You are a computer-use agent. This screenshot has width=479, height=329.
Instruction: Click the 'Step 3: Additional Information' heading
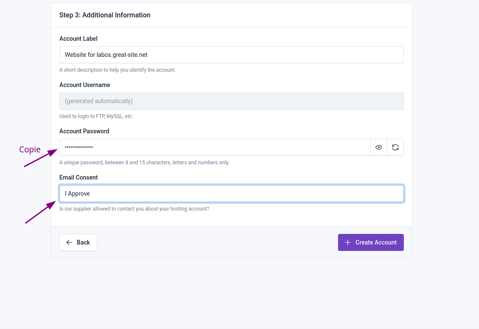105,15
